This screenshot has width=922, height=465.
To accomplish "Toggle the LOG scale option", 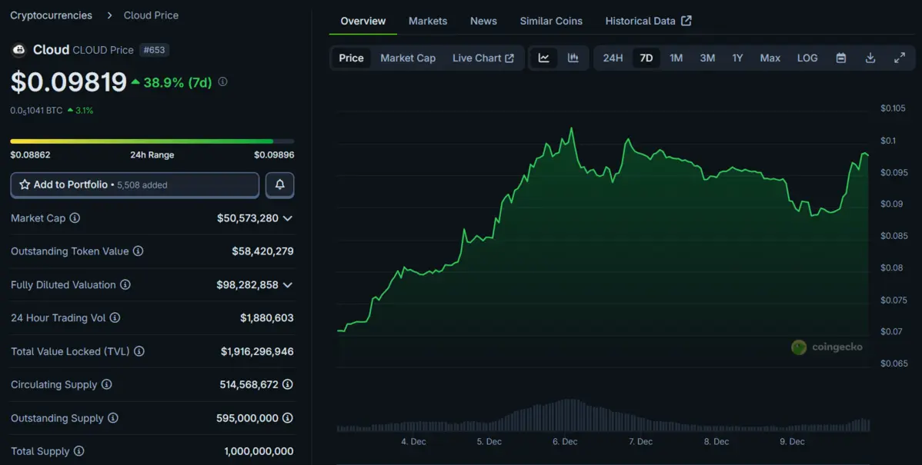I will click(x=807, y=58).
